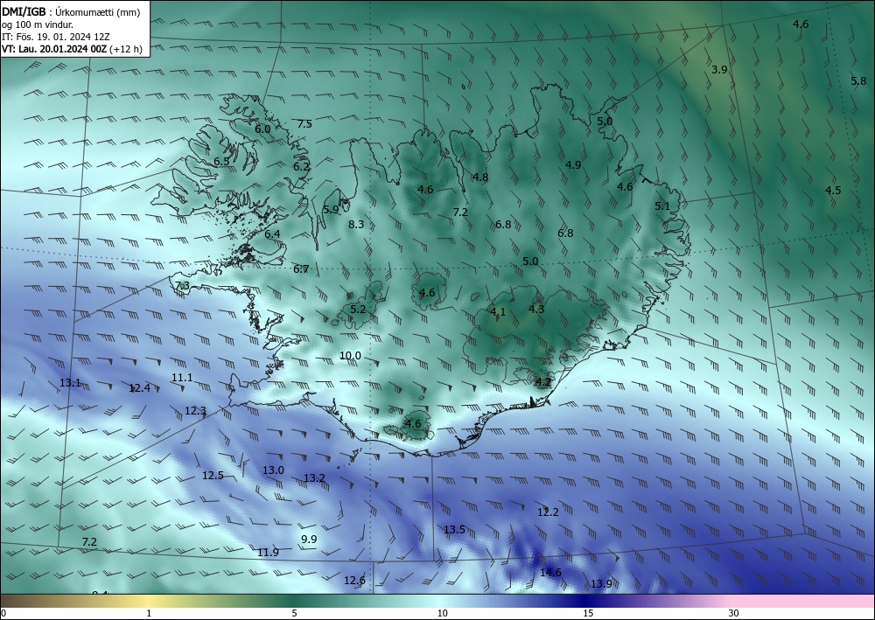The image size is (875, 620).
Task: Click the 11.1 value over the sea
Action: (182, 378)
